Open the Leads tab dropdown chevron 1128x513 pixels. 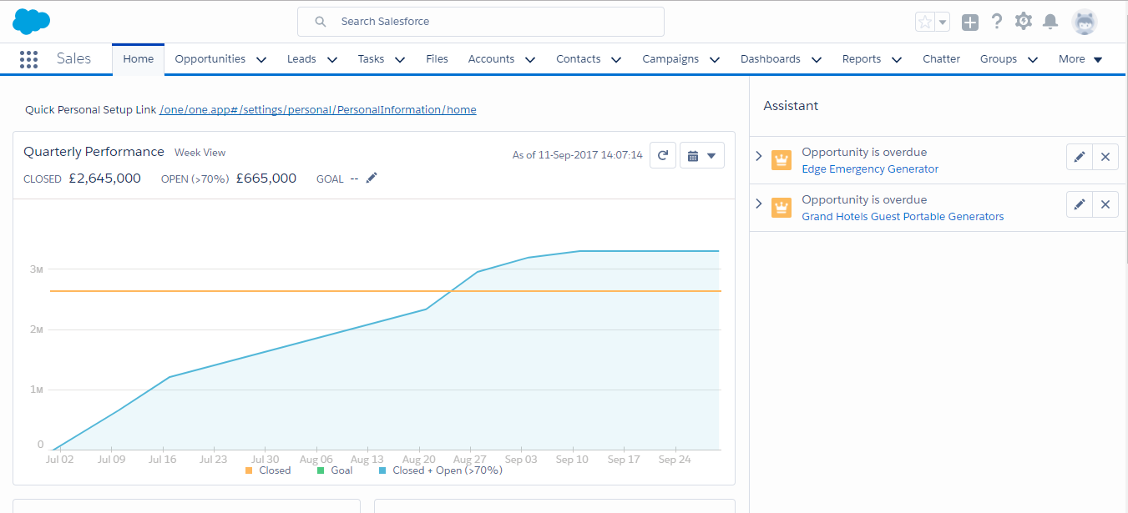(x=332, y=59)
